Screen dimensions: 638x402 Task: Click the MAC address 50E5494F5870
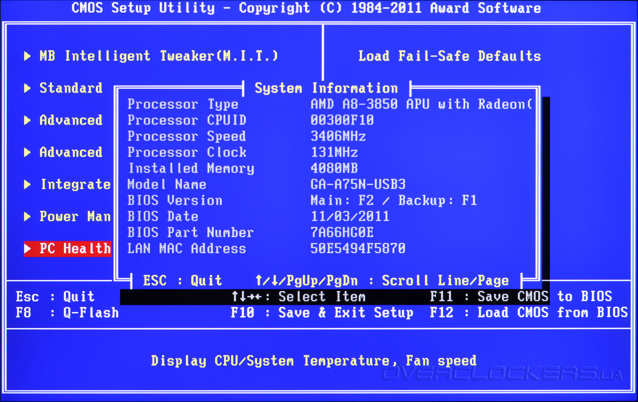click(x=358, y=248)
